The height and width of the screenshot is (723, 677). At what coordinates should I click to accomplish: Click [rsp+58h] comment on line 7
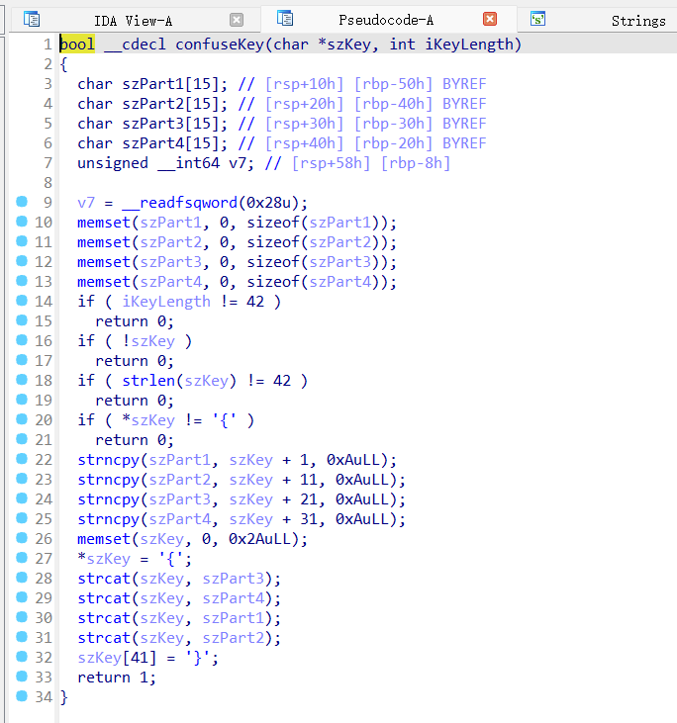click(331, 163)
